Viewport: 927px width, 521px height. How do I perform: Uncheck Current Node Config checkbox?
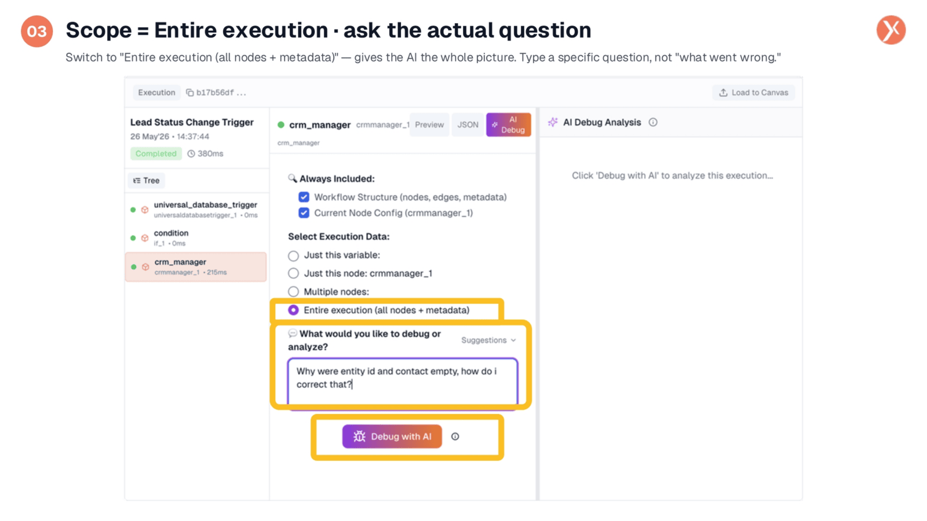click(x=304, y=212)
